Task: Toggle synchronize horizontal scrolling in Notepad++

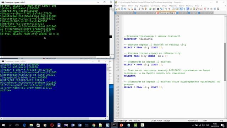Action: 177,9
